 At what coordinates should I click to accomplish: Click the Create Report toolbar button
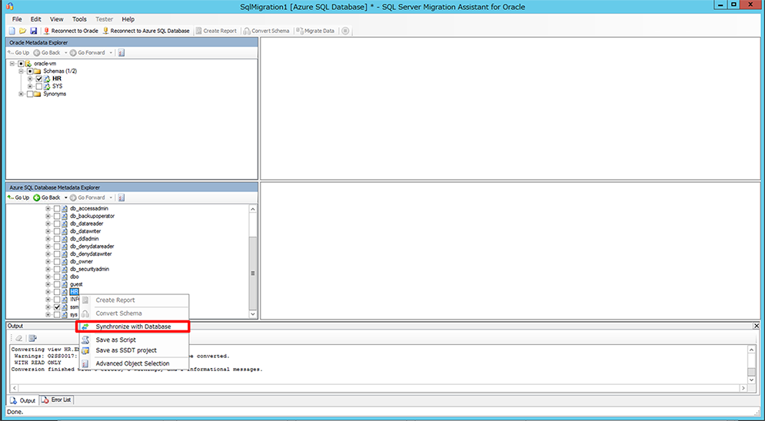tap(216, 31)
